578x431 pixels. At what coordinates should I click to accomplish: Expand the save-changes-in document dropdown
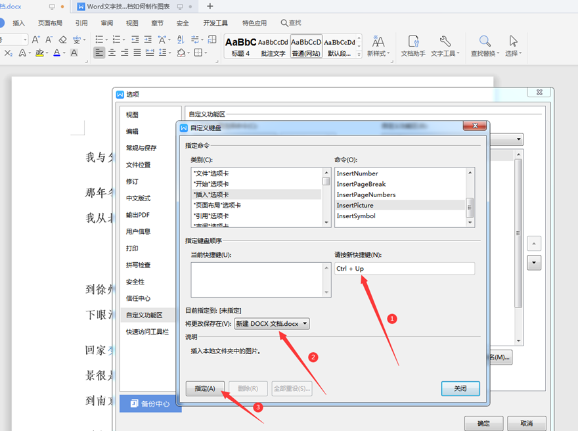tap(304, 323)
